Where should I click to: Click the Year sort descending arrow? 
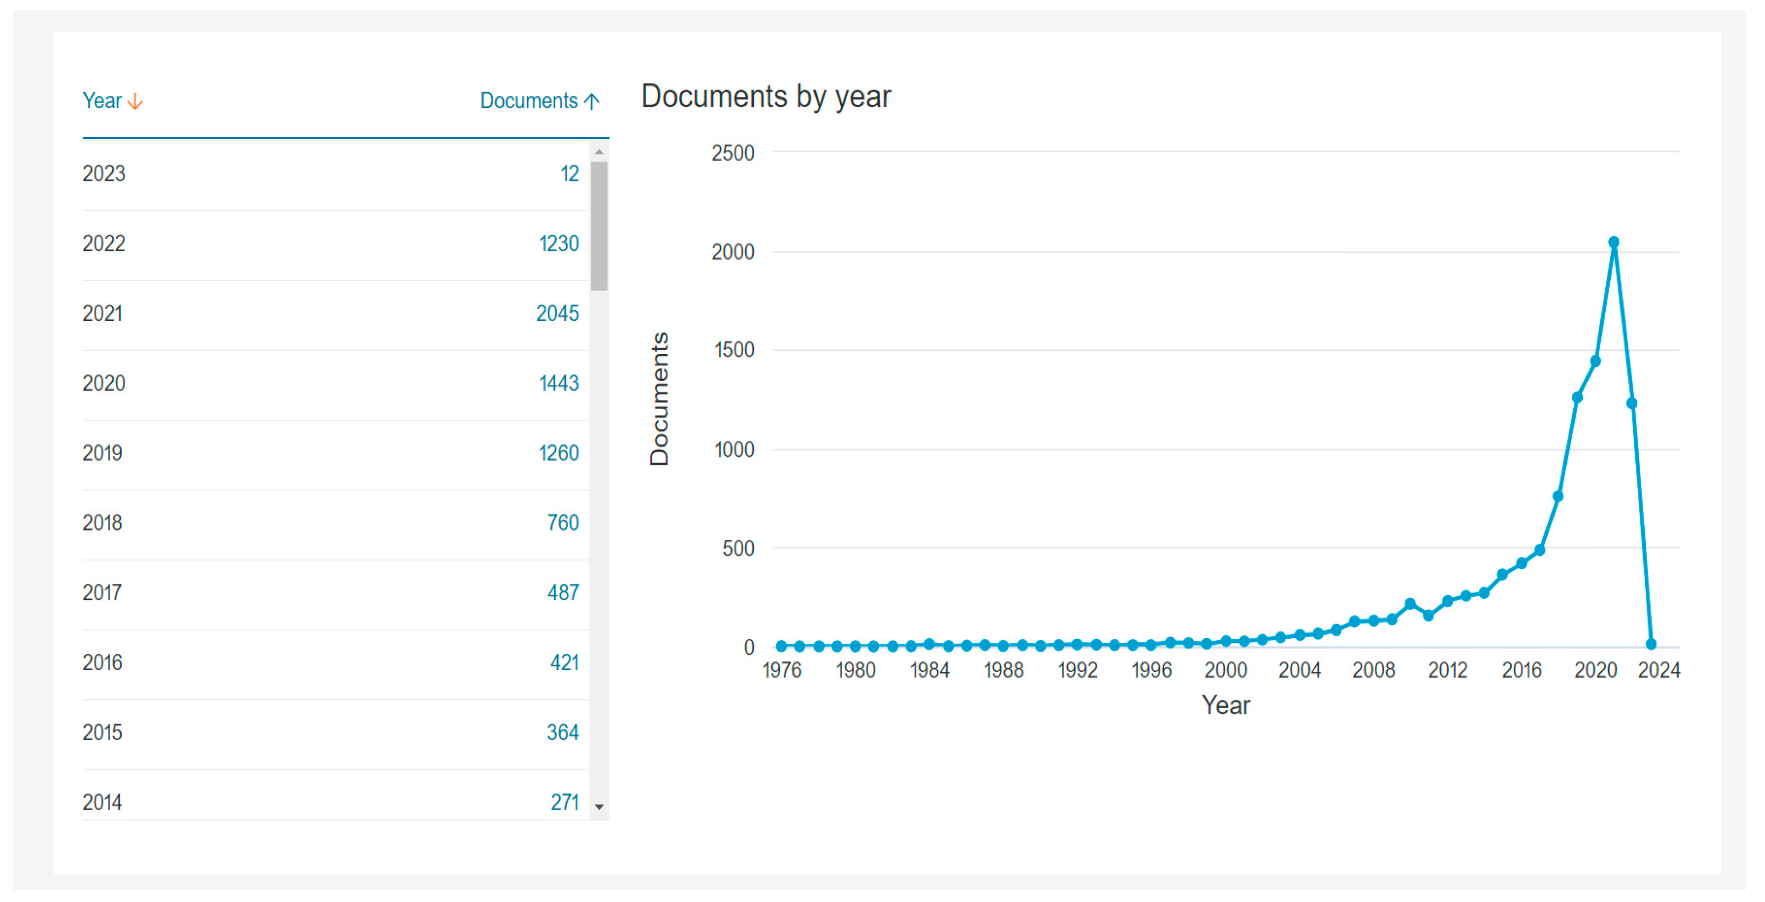click(x=135, y=101)
